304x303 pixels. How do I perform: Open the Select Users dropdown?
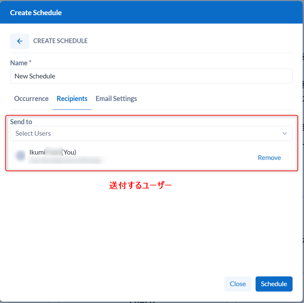click(x=151, y=134)
